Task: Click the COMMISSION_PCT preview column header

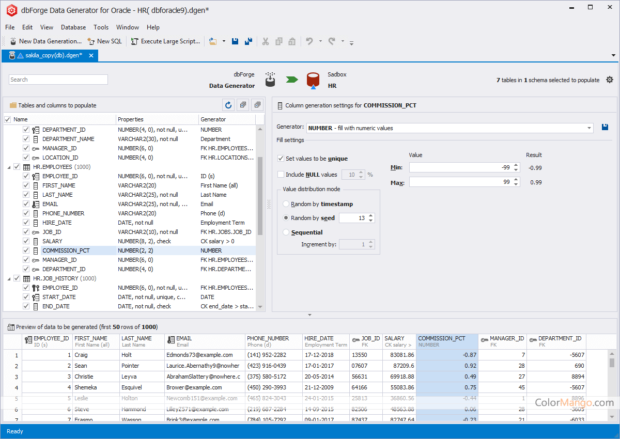Action: (x=447, y=341)
